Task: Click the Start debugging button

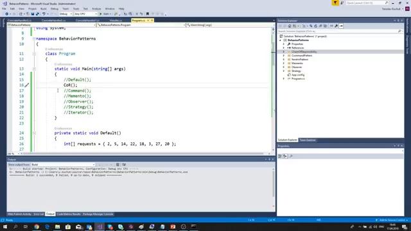Action: (105, 14)
